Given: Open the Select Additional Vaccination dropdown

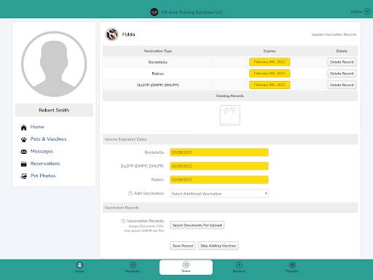Looking at the screenshot, I should pos(219,193).
